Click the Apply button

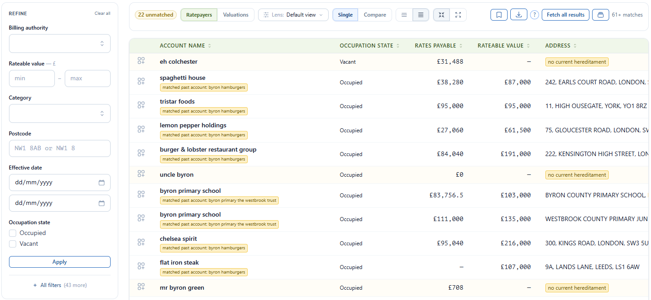coord(60,262)
